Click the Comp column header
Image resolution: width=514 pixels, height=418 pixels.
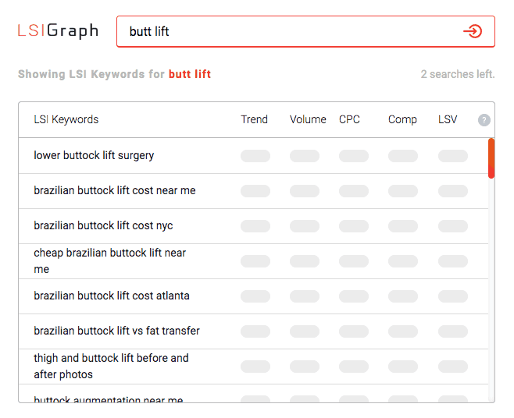tap(402, 120)
